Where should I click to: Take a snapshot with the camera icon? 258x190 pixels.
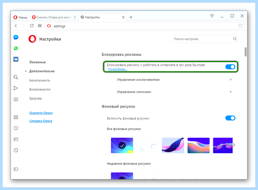[x=16, y=99]
